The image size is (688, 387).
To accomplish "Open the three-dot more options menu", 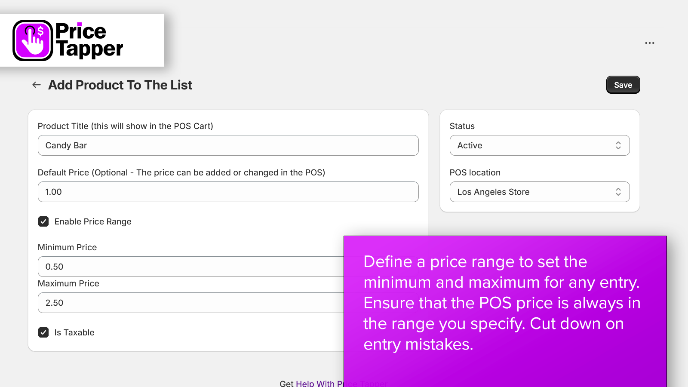I will pos(649,43).
